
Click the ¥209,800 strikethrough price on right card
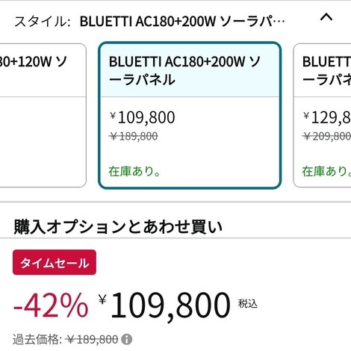(x=327, y=136)
